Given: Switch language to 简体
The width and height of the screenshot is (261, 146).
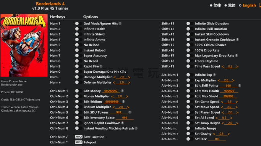Looking at the screenshot, I should [x=216, y=5].
